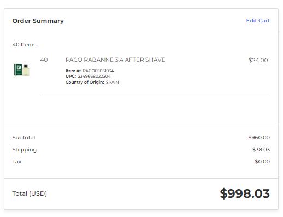
Task: Click the item quantity 40
Action: [44, 60]
